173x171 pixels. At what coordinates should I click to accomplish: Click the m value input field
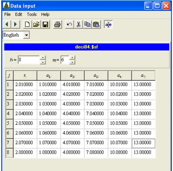[x=65, y=60]
